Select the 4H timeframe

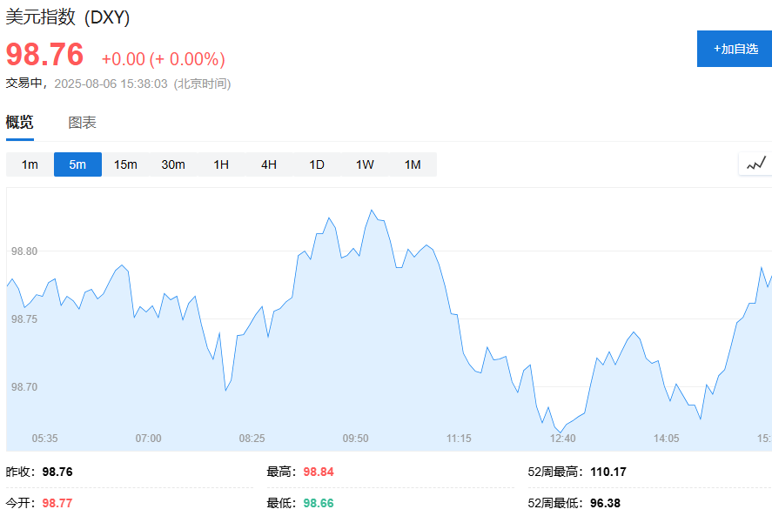click(x=268, y=164)
